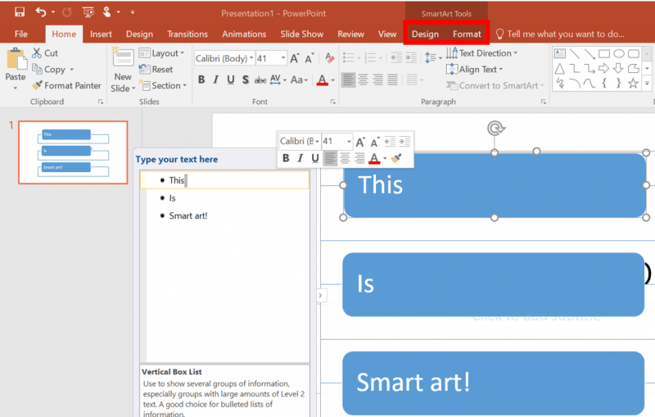Decrease font size in the ribbon
This screenshot has height=417, width=655.
(x=309, y=58)
